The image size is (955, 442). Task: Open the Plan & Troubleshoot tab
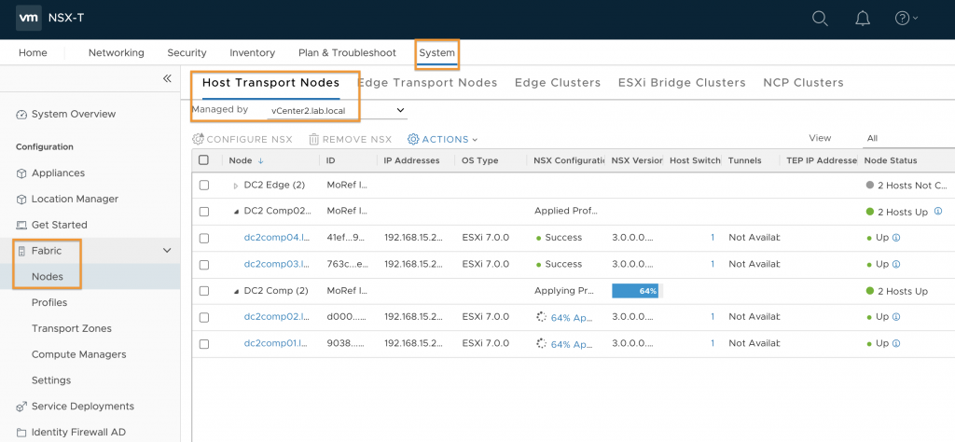(x=347, y=53)
